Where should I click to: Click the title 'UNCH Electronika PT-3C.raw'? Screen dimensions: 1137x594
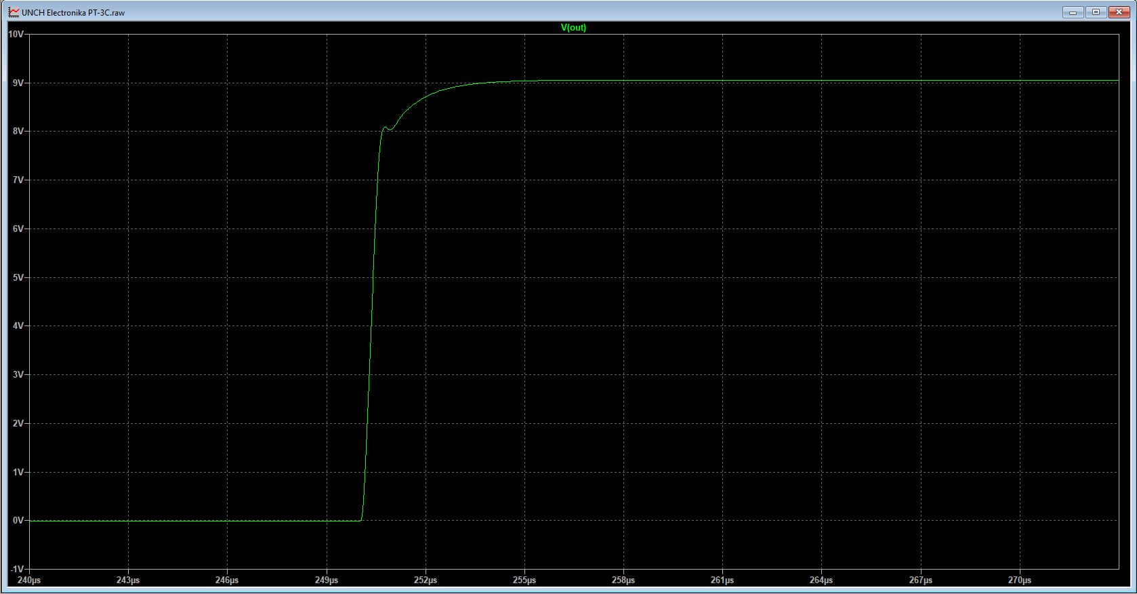(73, 13)
